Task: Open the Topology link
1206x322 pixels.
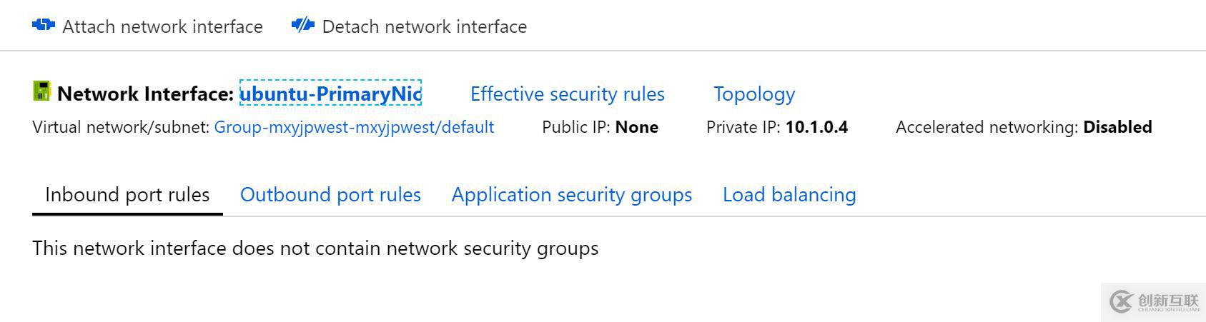Action: pyautogui.click(x=753, y=94)
